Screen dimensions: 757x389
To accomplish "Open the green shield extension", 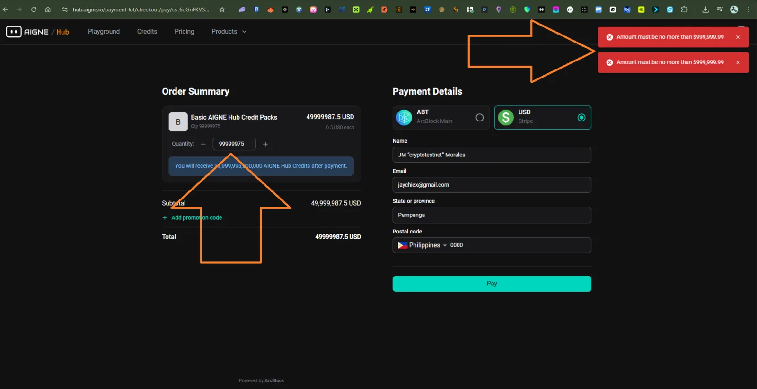I will [x=527, y=9].
